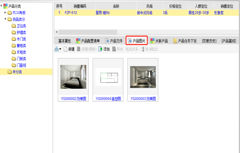
Task: Expand the PLM考核 tree node arrow
Action: coord(5,13)
